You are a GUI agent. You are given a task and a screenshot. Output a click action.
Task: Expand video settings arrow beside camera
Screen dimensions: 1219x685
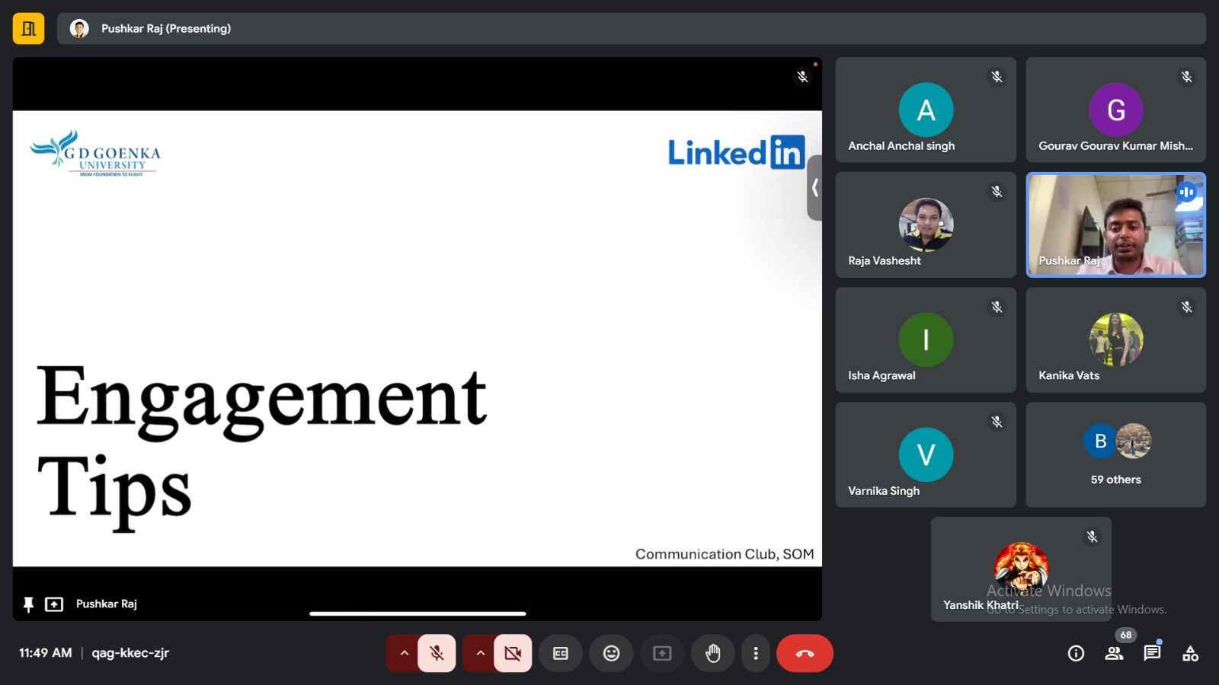click(x=480, y=653)
